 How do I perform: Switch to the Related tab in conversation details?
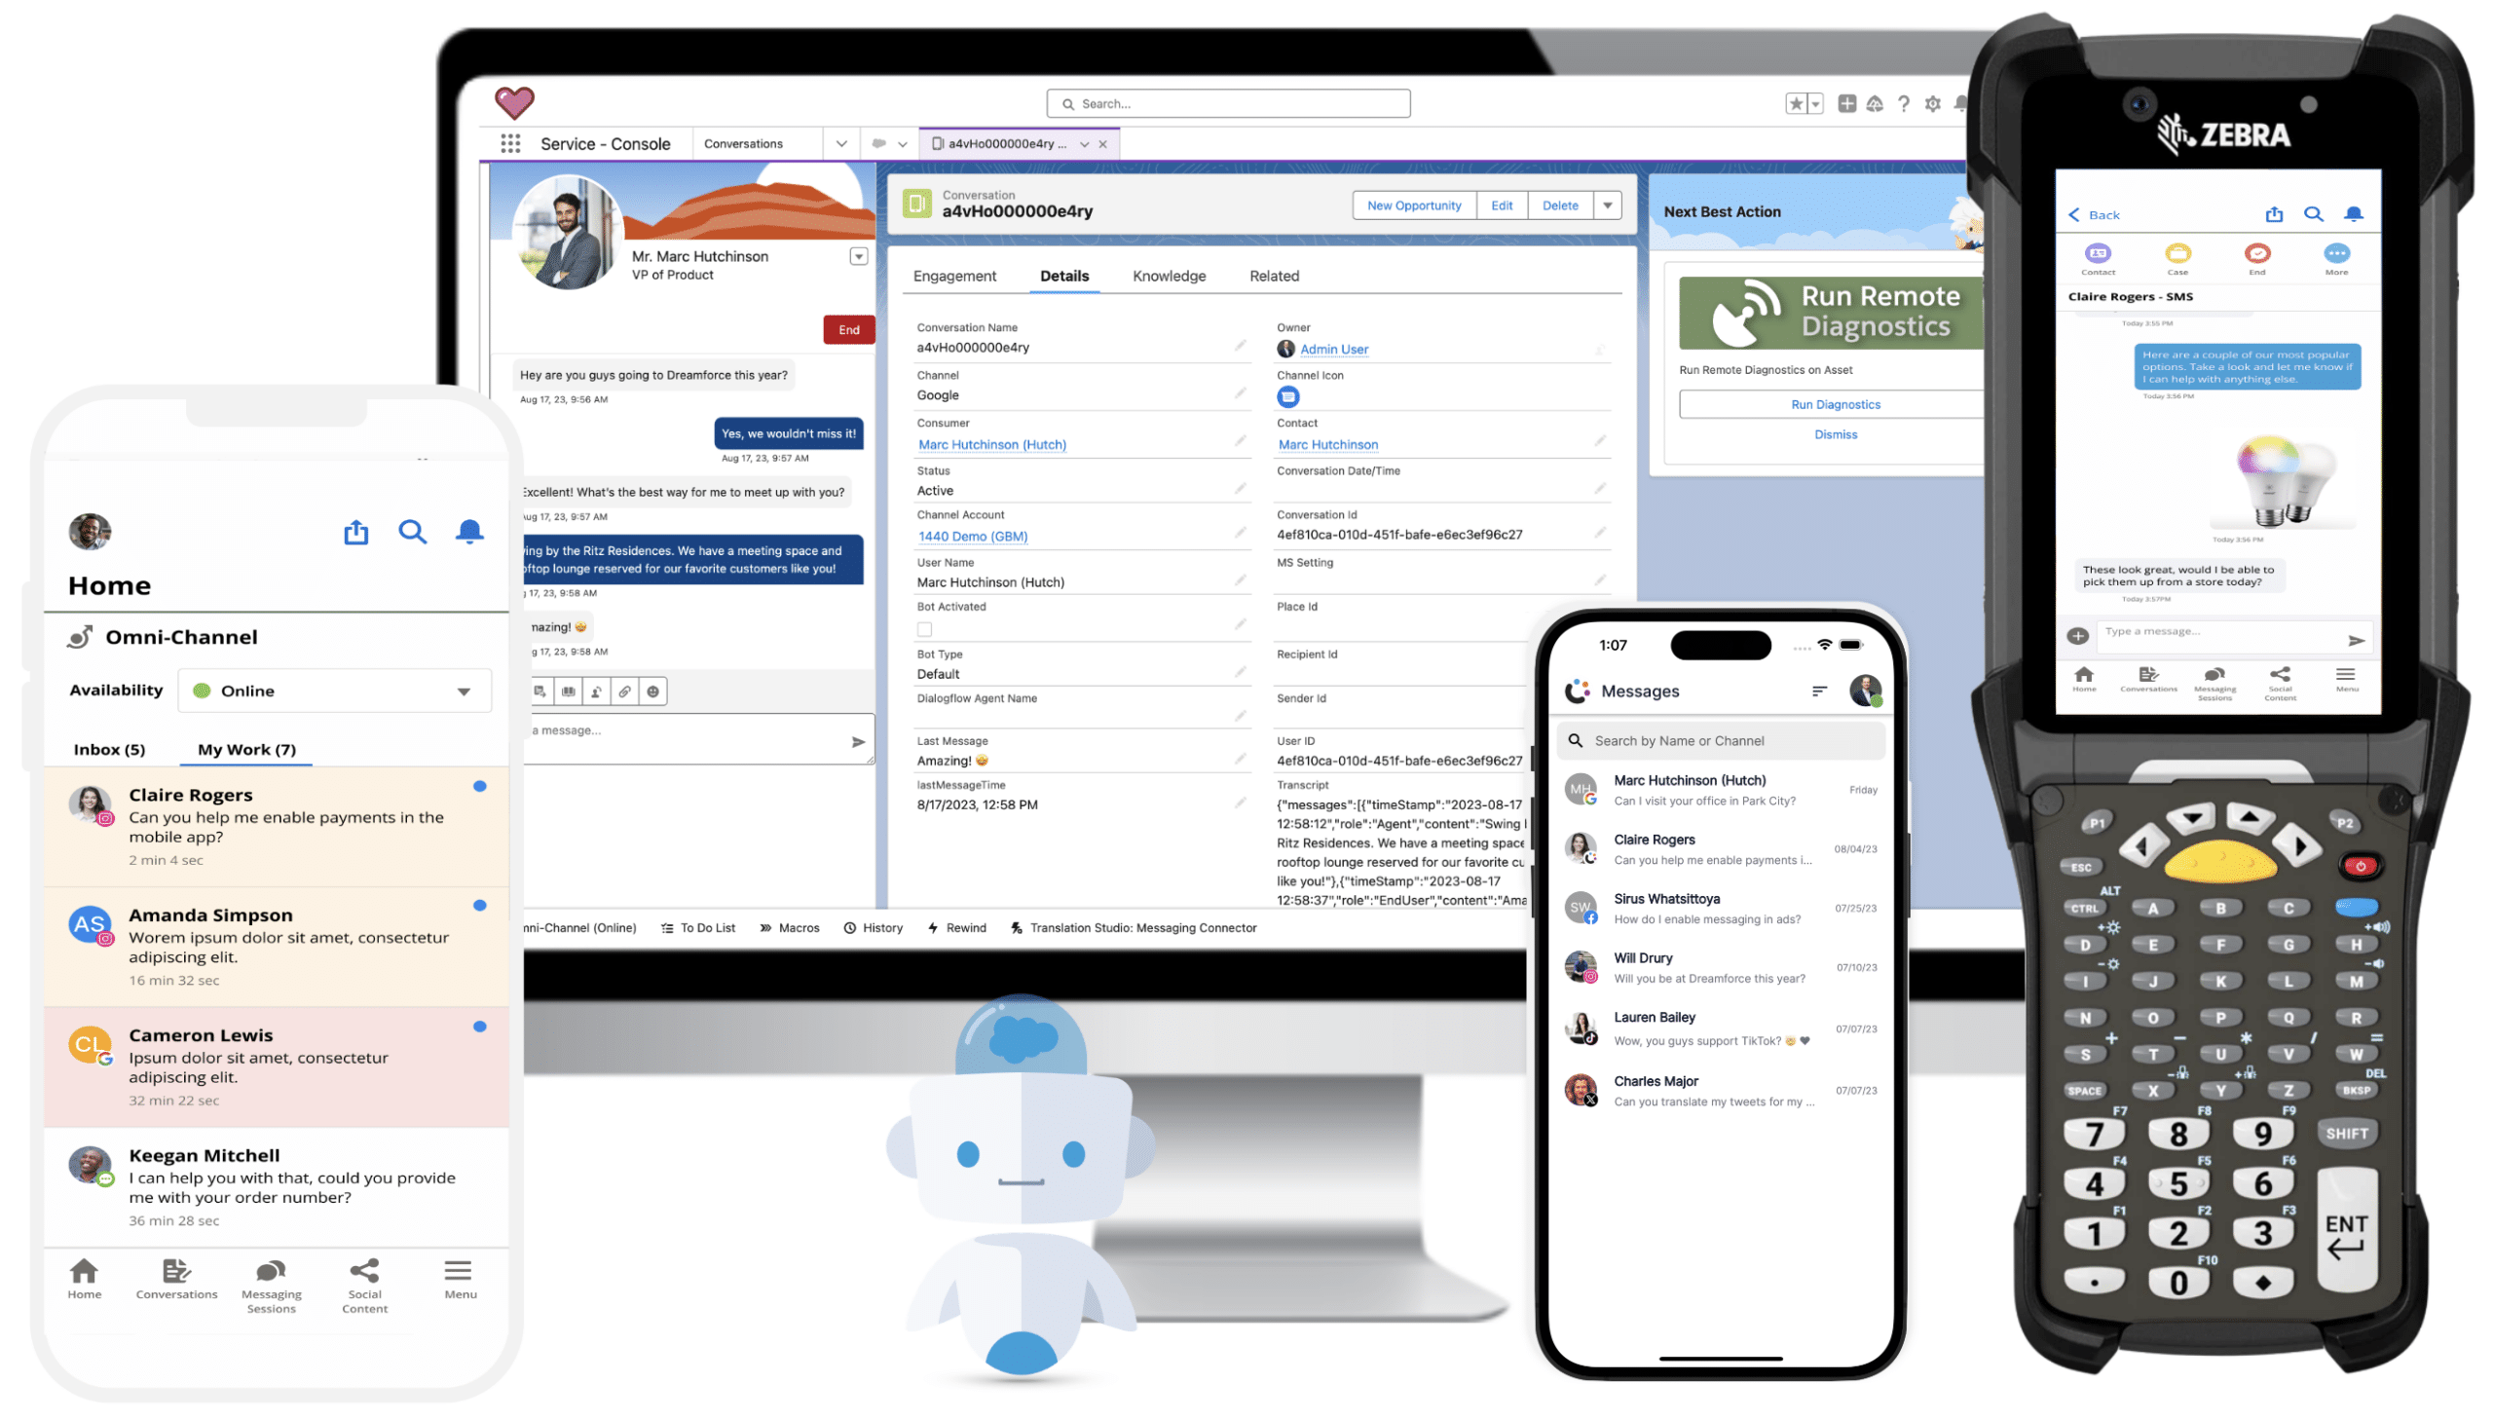click(x=1271, y=274)
